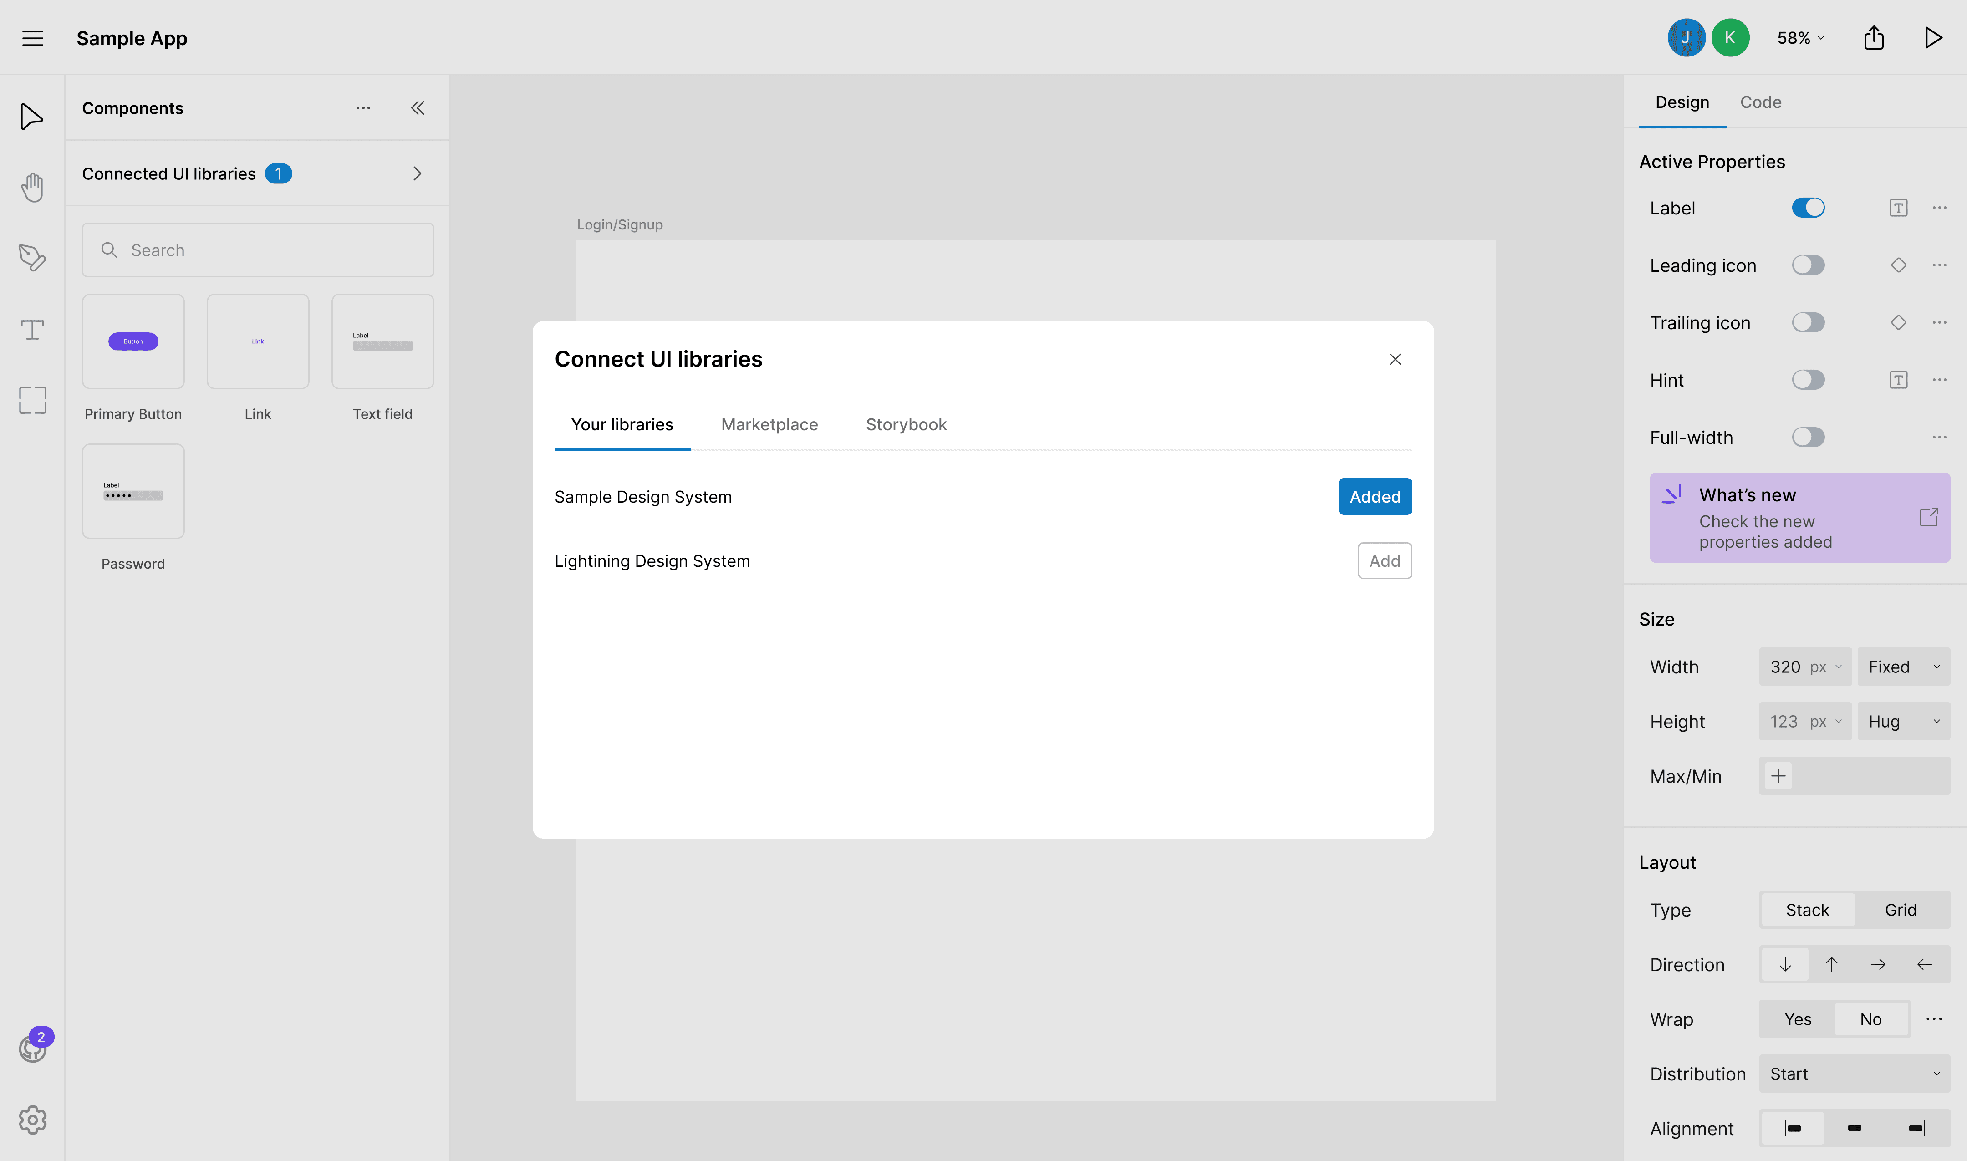Enable the Full-width toggle
This screenshot has height=1161, width=1967.
coord(1807,438)
